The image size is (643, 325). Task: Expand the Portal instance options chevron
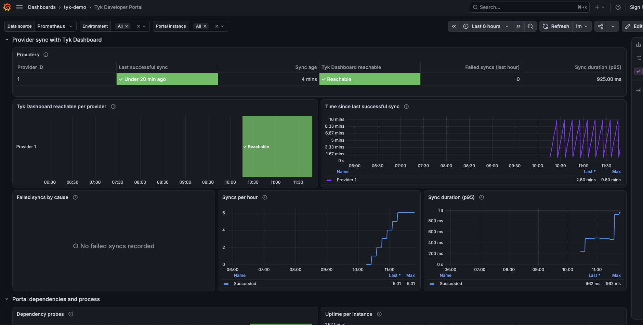(222, 26)
